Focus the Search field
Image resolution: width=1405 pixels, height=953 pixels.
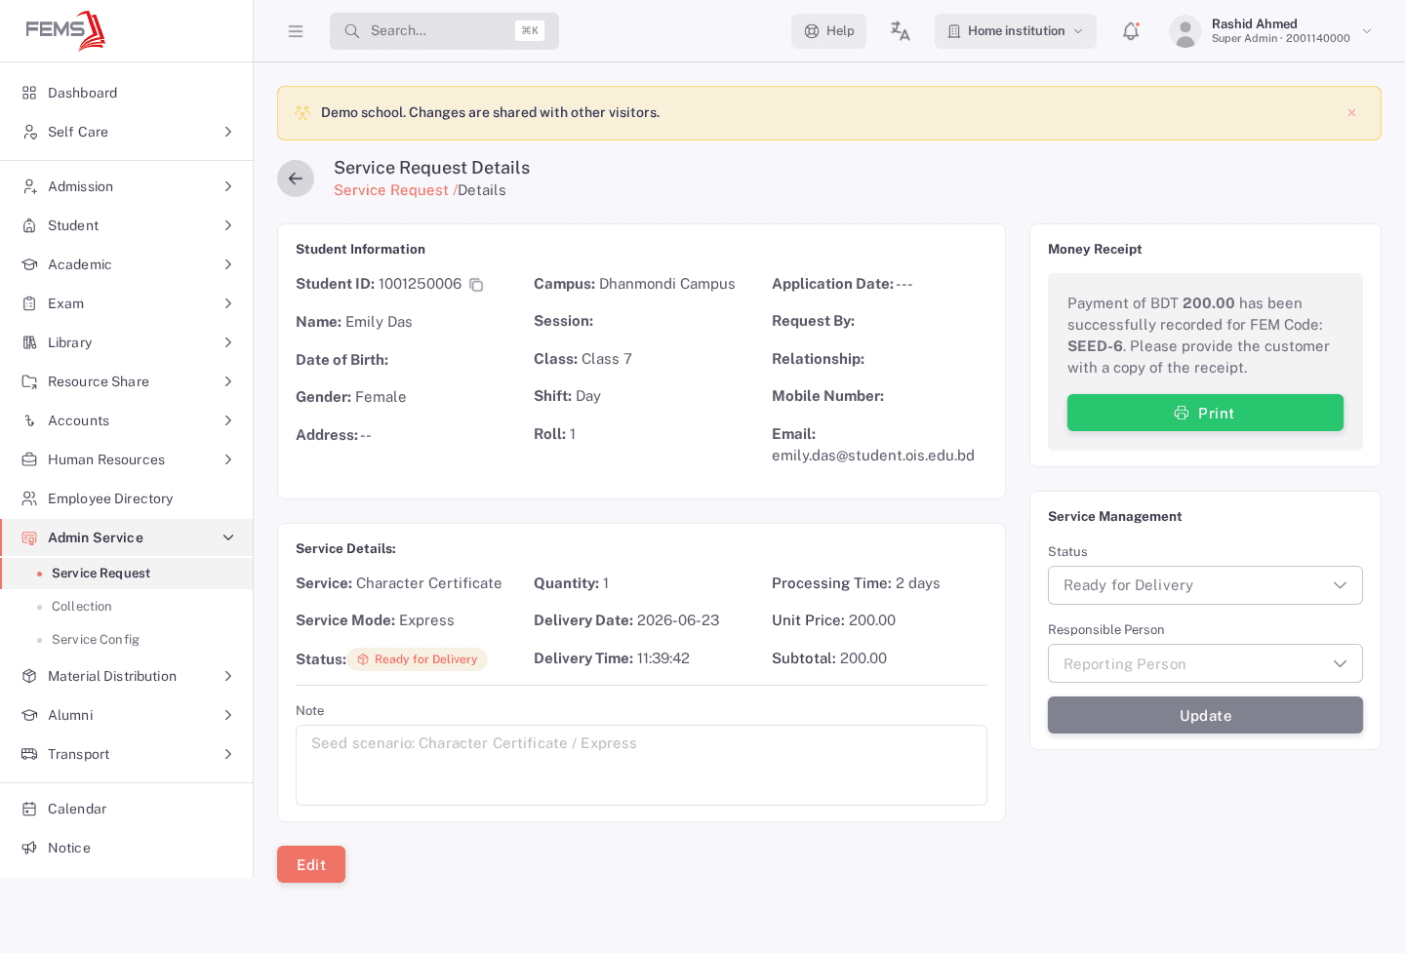click(444, 31)
